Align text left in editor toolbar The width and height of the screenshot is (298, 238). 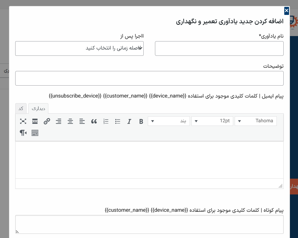coord(82,121)
